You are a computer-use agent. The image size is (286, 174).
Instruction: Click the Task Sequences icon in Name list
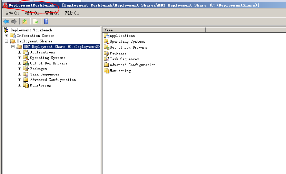click(x=107, y=59)
